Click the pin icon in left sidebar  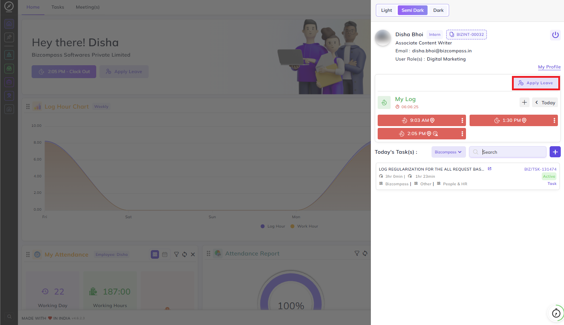point(9,37)
